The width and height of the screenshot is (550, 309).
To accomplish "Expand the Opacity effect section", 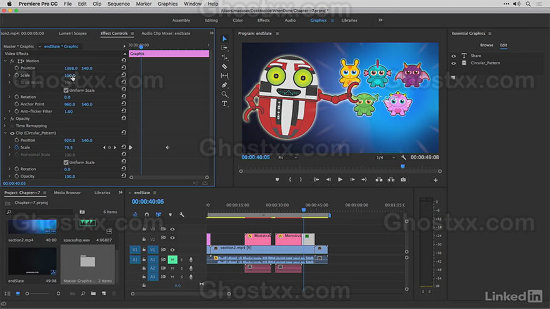I will 5,119.
